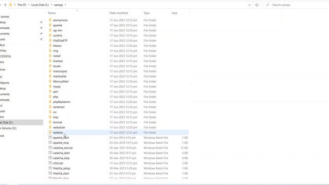The image size is (329, 185).
Task: Click the Up one level arrow icon
Action: (5, 5)
